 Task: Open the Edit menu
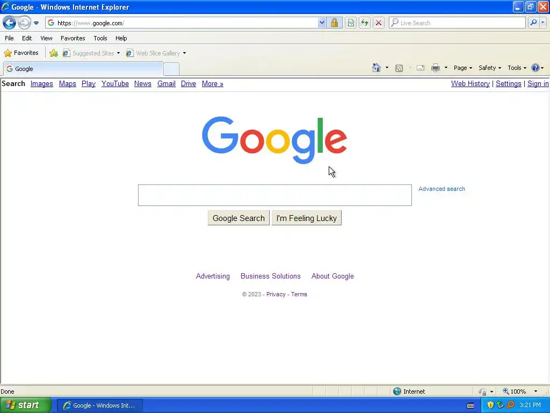click(27, 38)
